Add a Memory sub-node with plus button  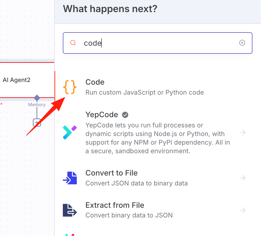pyautogui.click(x=37, y=123)
